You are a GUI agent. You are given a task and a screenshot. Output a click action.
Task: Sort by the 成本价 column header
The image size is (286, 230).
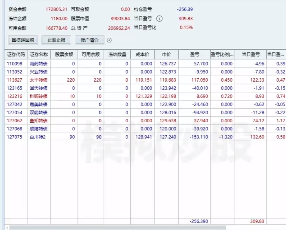point(142,54)
